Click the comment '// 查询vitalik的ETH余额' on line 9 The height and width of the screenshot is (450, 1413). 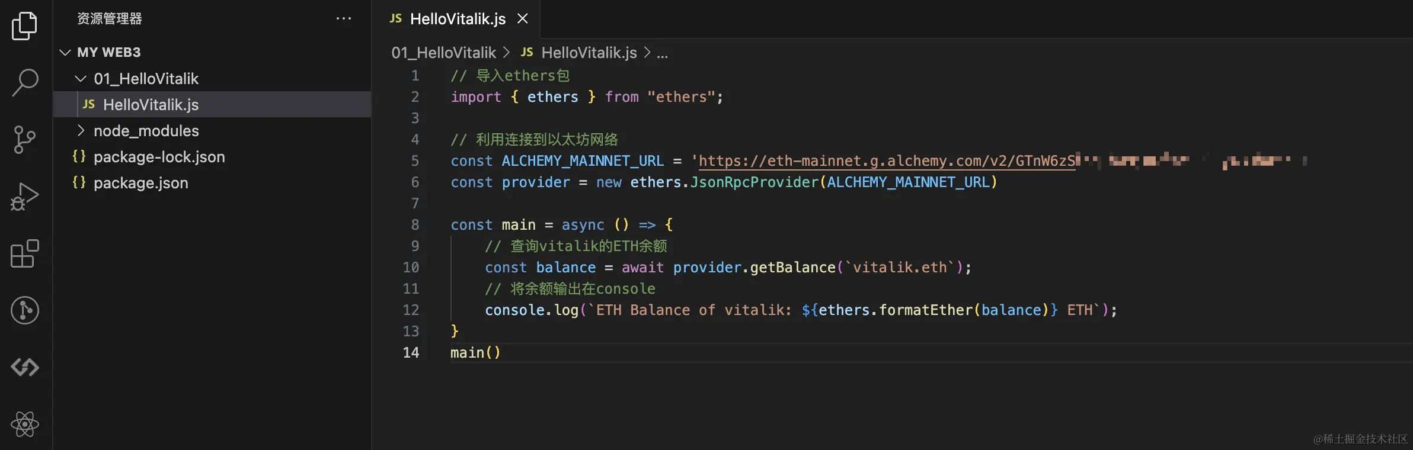coord(576,246)
